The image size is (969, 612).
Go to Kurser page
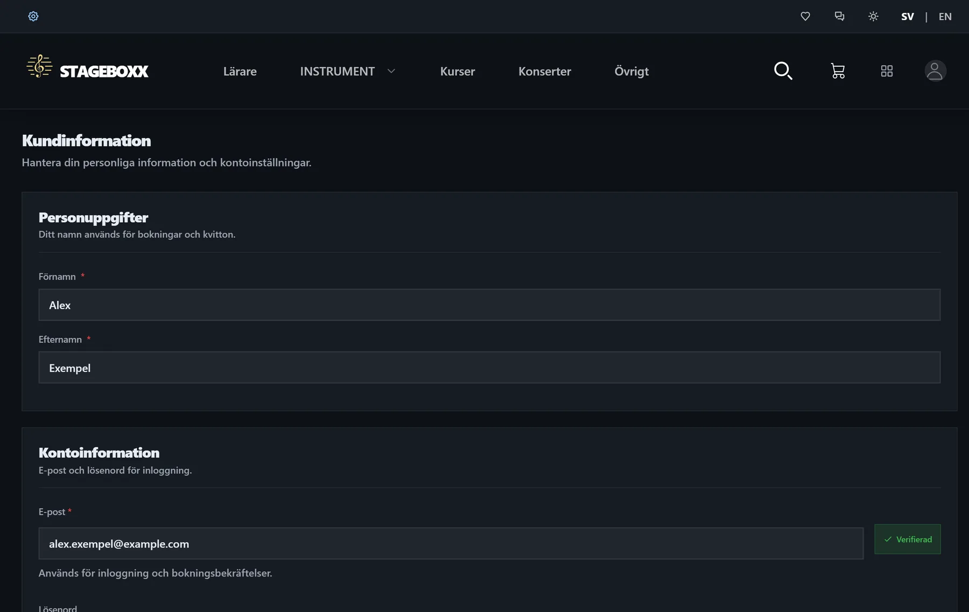(x=458, y=71)
